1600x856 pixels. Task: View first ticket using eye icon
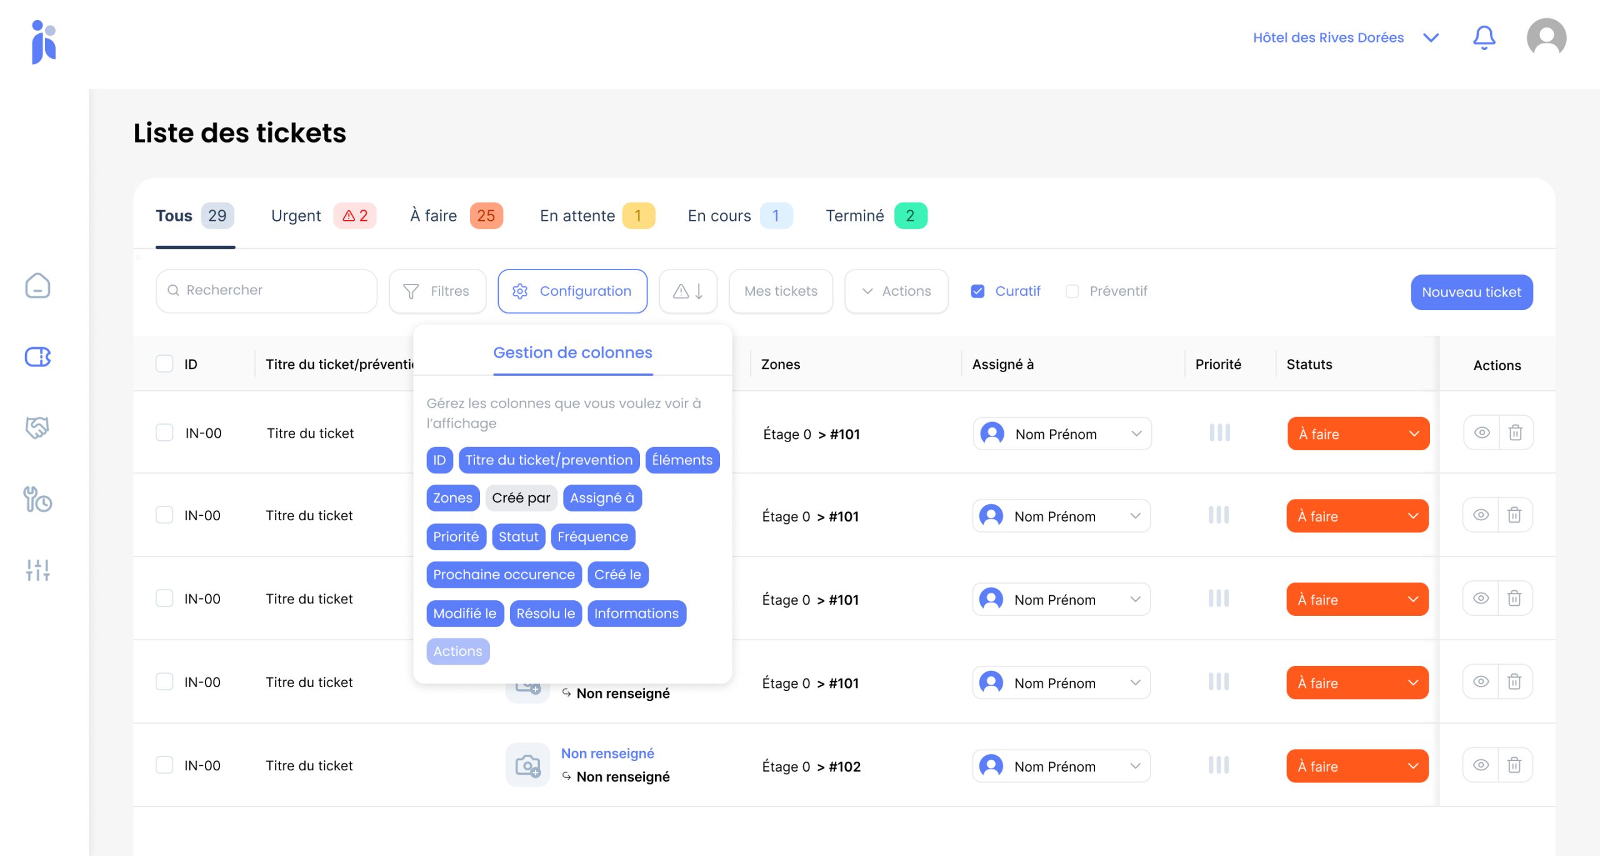pyautogui.click(x=1482, y=433)
